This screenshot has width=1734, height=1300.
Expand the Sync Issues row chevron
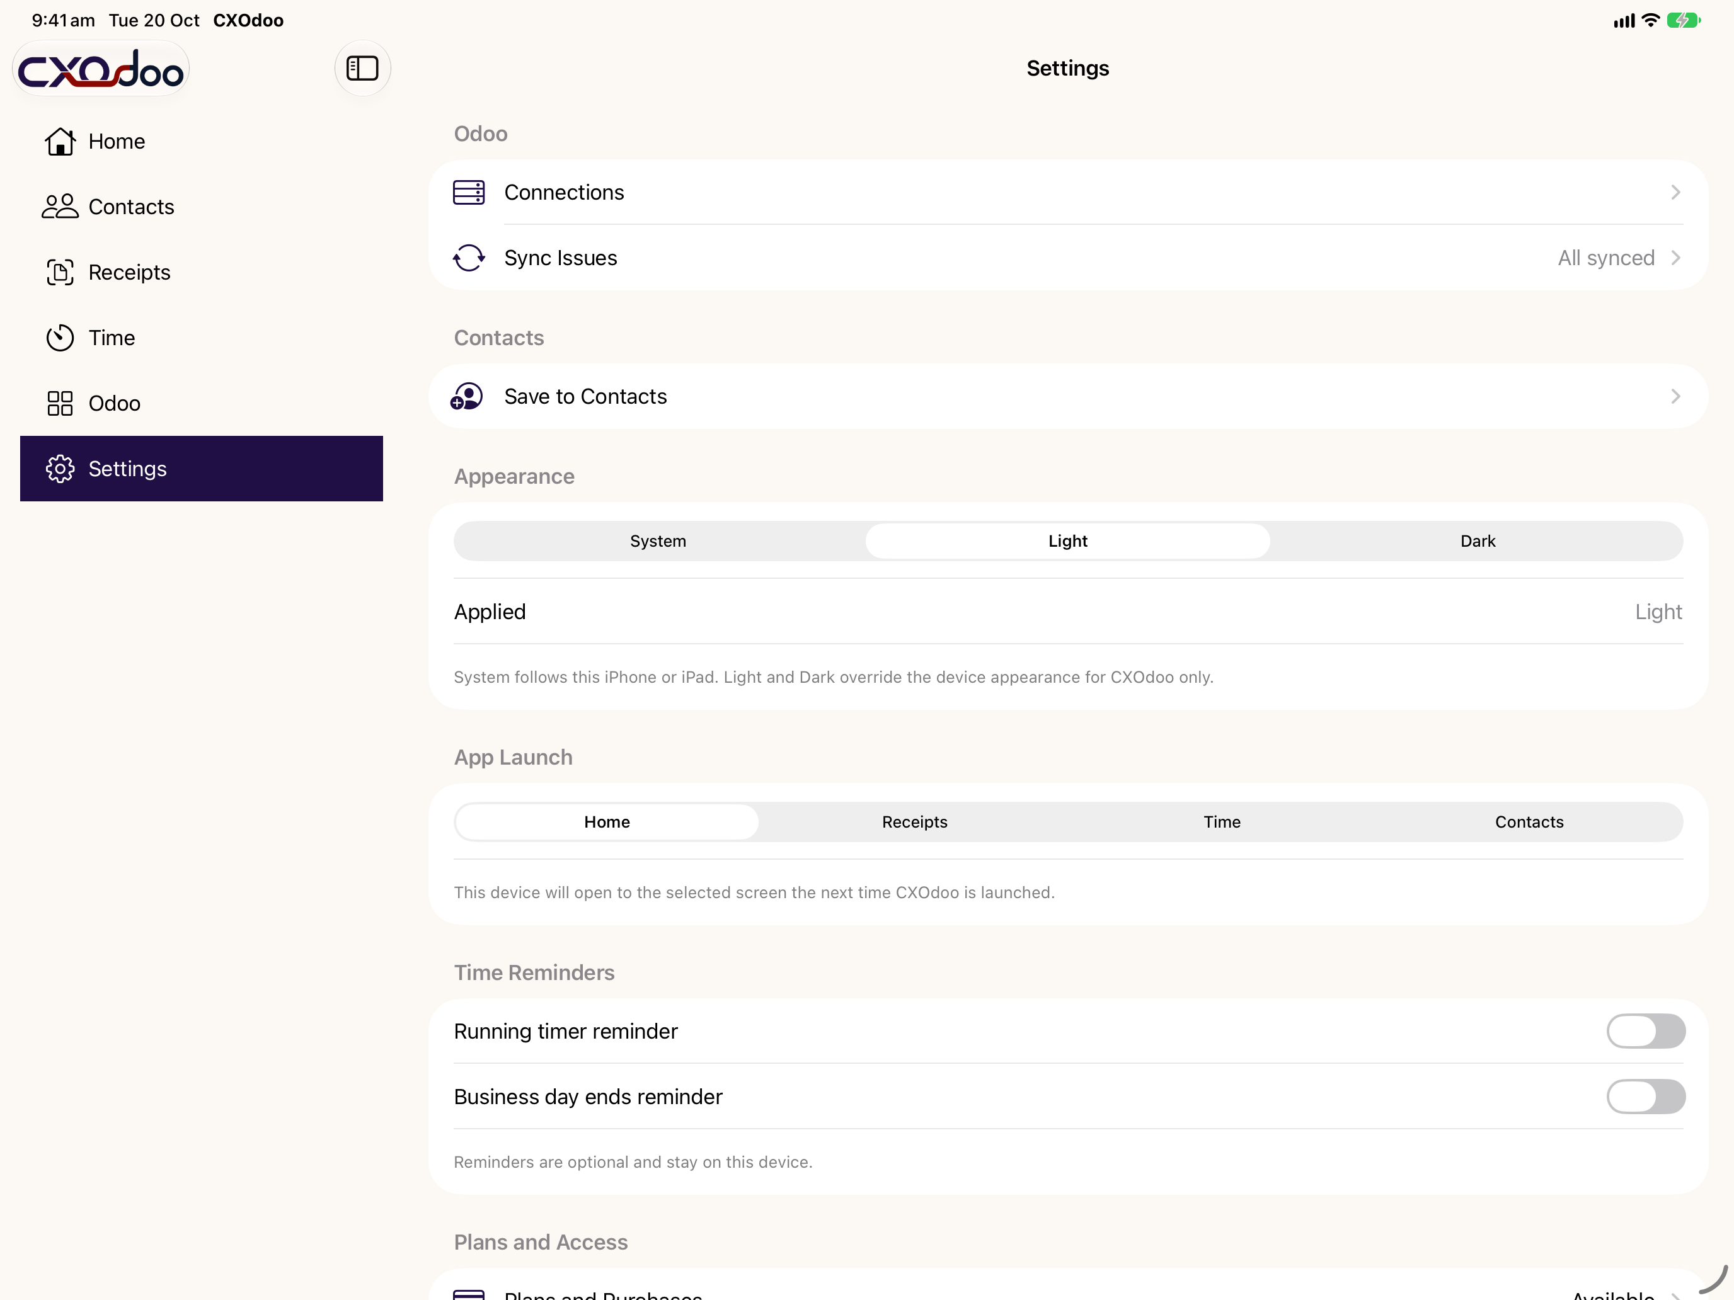pyautogui.click(x=1675, y=258)
